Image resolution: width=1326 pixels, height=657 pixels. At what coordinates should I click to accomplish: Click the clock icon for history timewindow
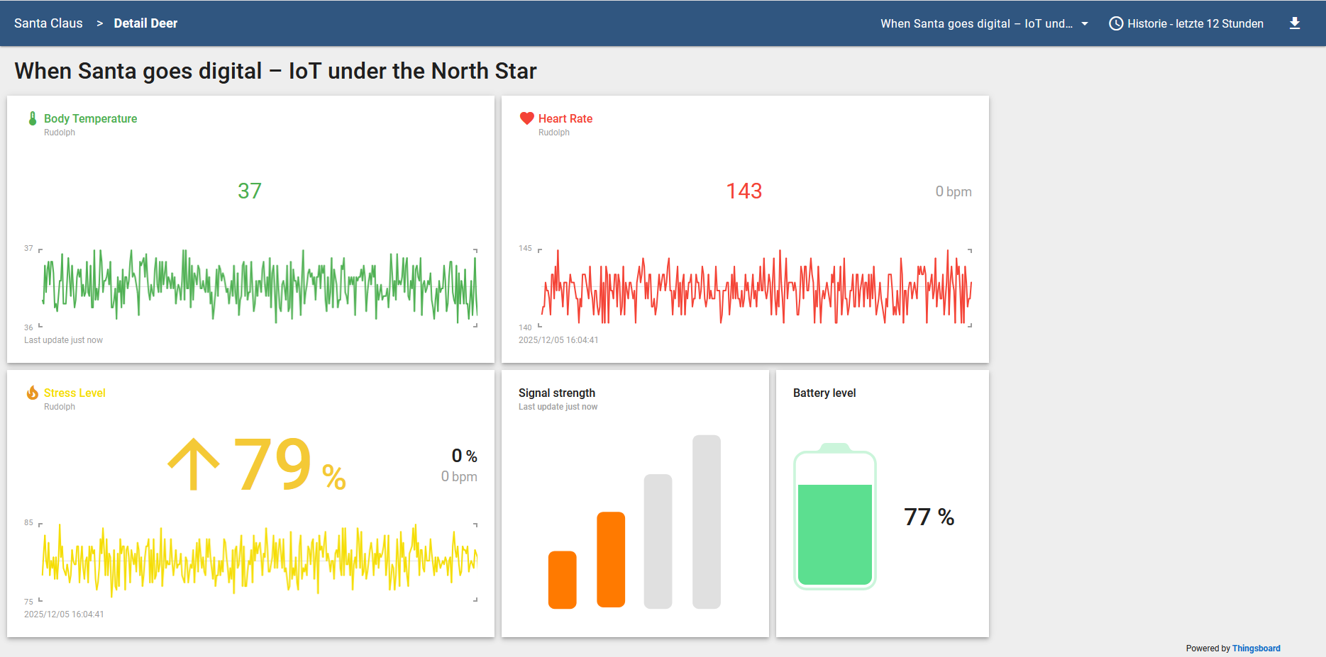(1115, 23)
